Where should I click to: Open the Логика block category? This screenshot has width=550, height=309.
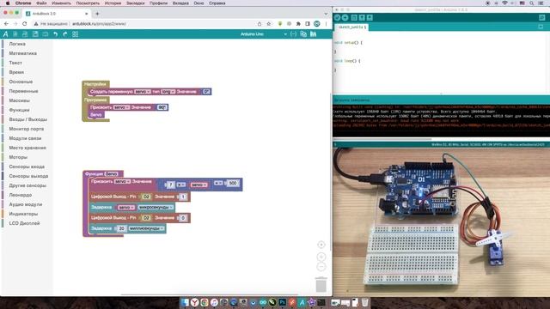(x=17, y=44)
